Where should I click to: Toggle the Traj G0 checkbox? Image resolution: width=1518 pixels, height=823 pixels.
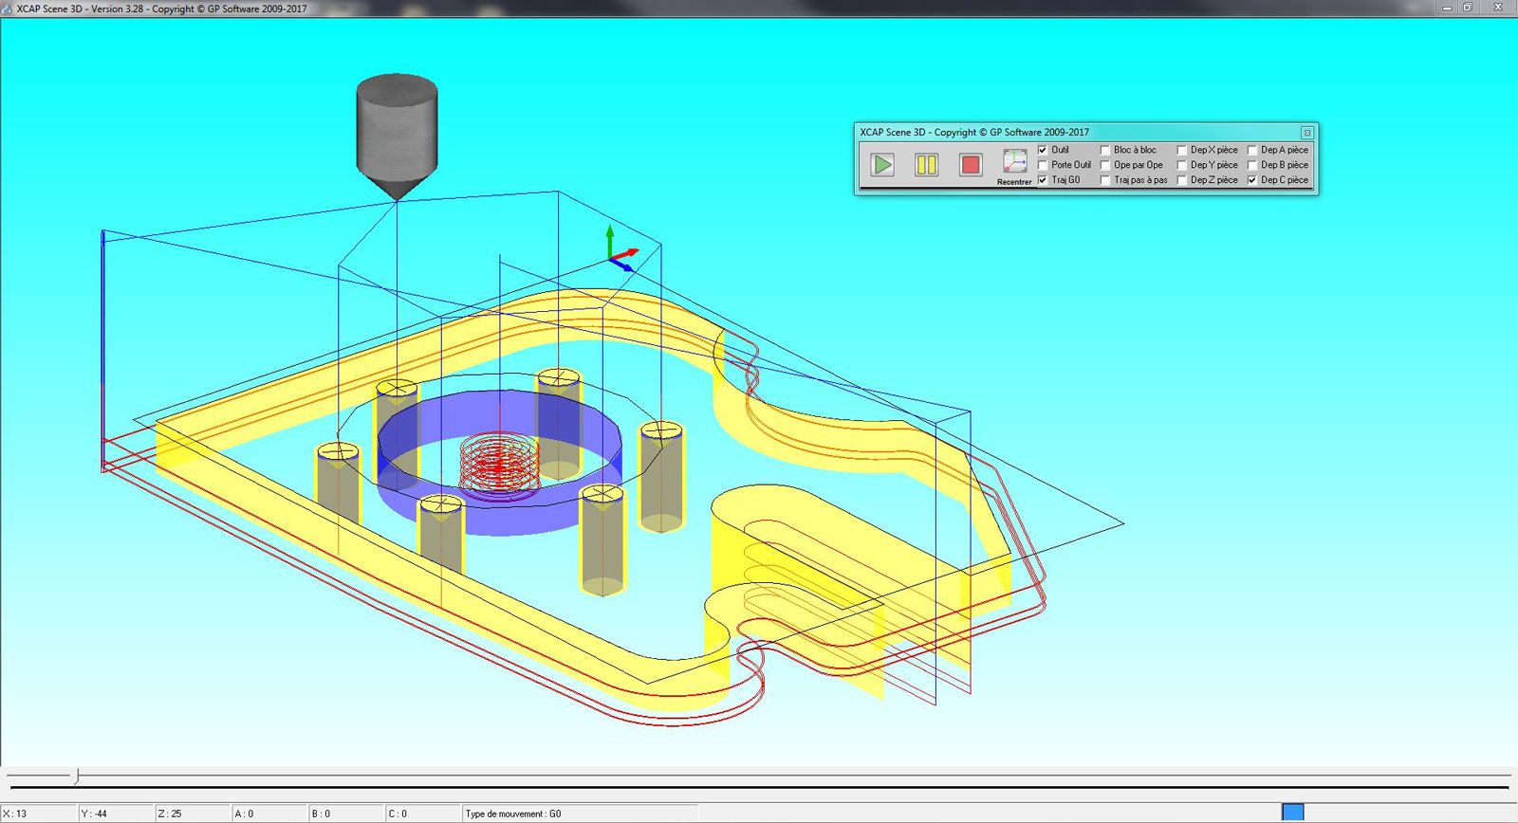point(1043,180)
